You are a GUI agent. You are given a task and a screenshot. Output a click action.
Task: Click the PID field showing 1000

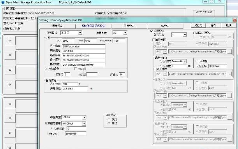point(90,40)
